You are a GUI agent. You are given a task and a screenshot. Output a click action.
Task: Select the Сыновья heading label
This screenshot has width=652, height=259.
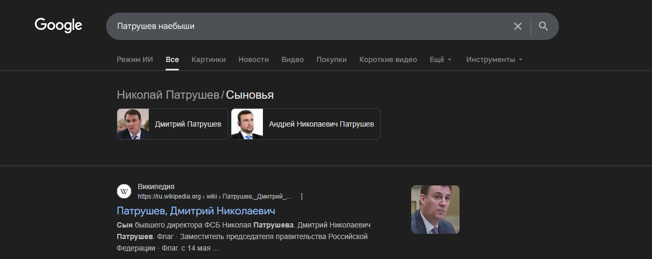(x=250, y=95)
